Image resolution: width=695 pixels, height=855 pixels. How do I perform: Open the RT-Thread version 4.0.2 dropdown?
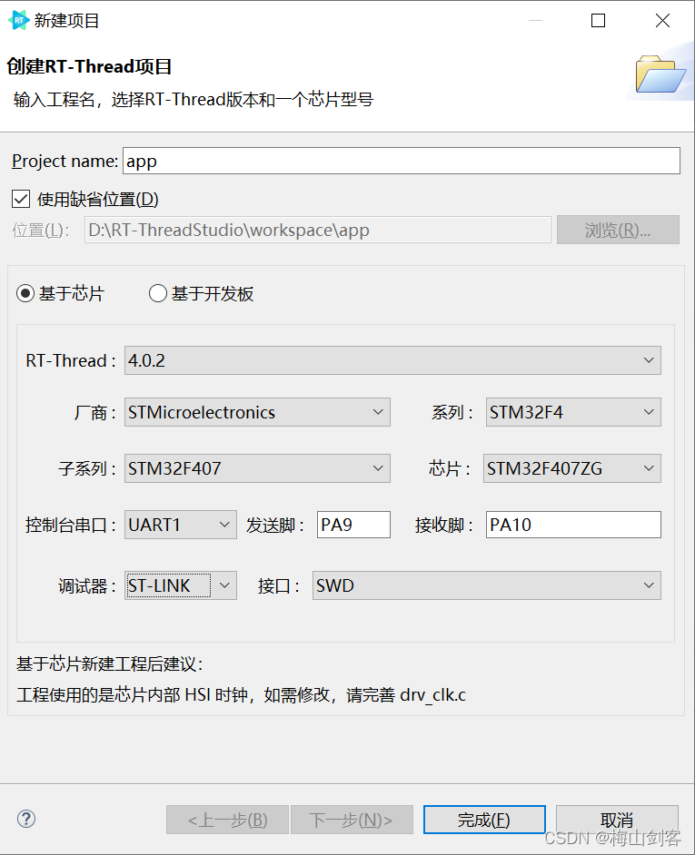click(x=392, y=360)
